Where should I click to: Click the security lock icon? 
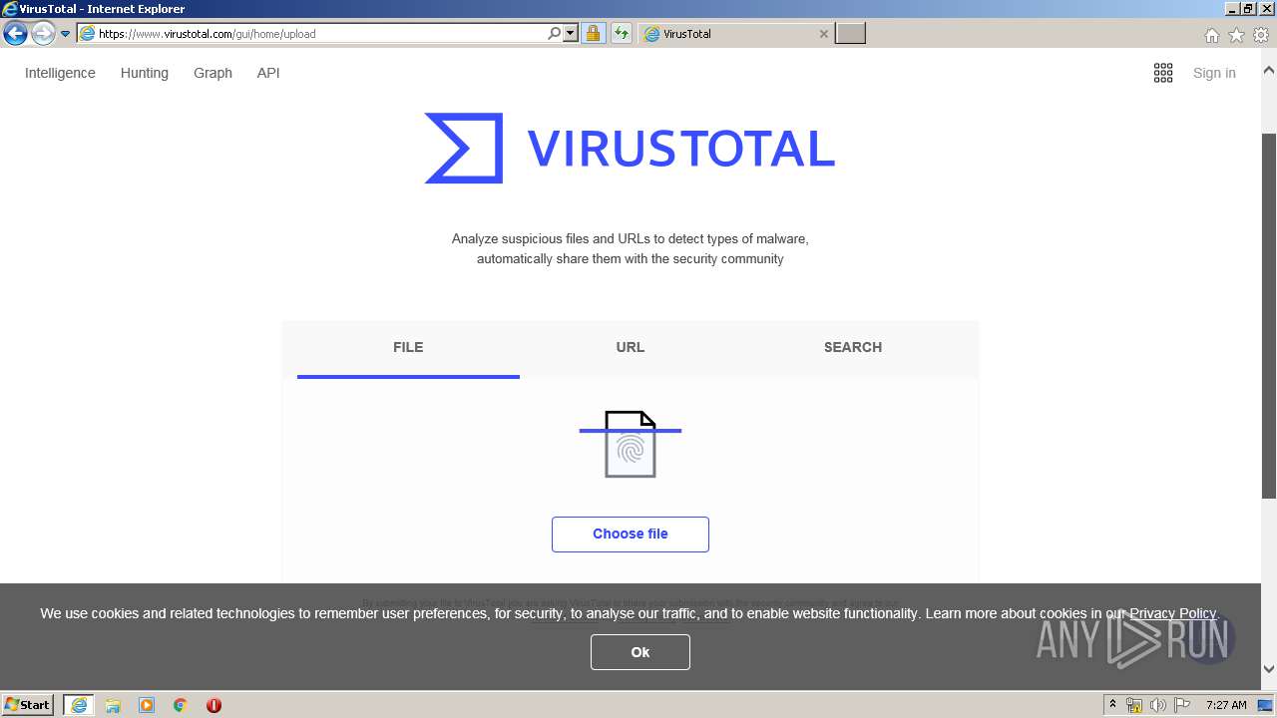pyautogui.click(x=593, y=34)
